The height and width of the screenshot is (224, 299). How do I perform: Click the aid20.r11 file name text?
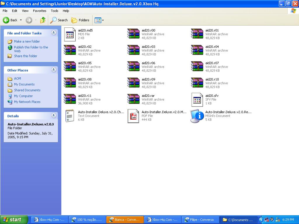tap(85, 96)
